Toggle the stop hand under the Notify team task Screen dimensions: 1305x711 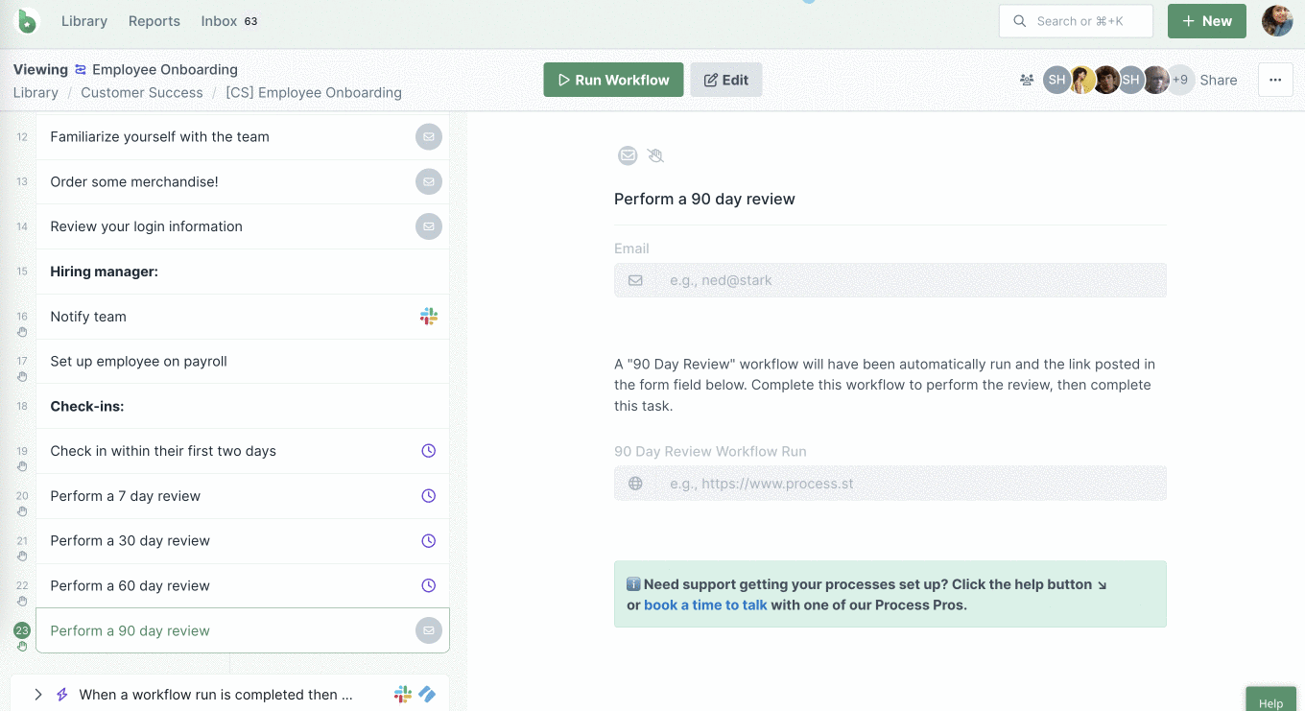(x=21, y=331)
